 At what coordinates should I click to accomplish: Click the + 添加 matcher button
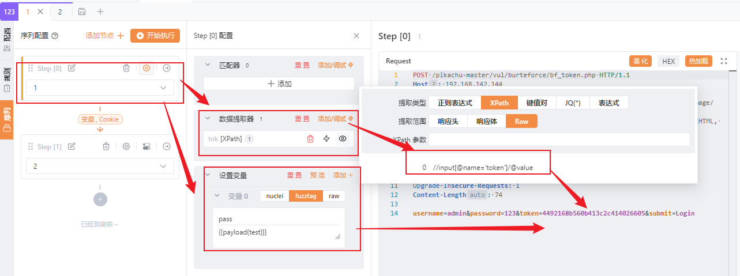click(279, 84)
